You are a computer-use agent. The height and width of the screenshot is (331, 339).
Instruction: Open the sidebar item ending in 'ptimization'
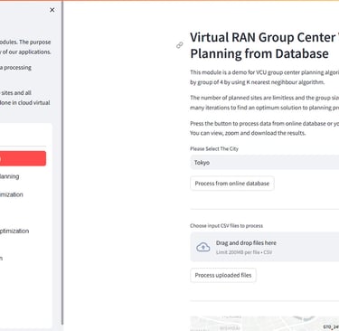[x=14, y=231]
